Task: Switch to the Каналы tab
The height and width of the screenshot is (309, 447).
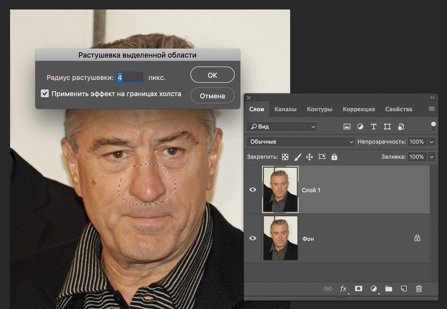Action: pyautogui.click(x=285, y=109)
